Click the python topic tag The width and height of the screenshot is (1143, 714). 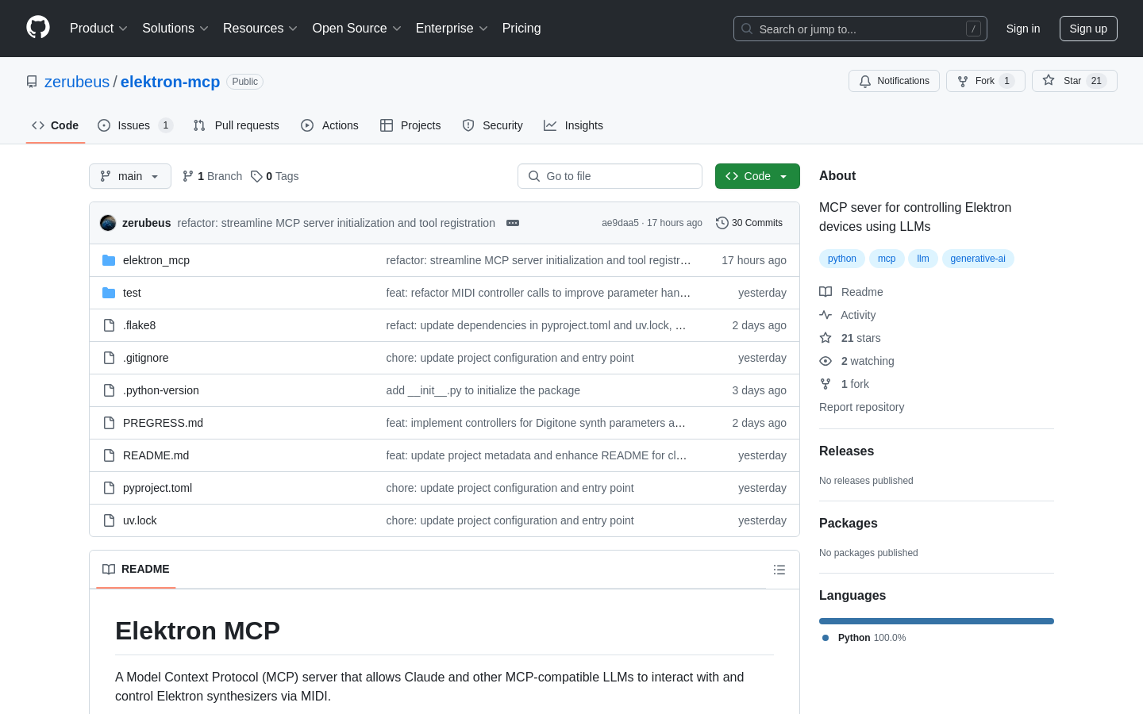[x=842, y=259]
